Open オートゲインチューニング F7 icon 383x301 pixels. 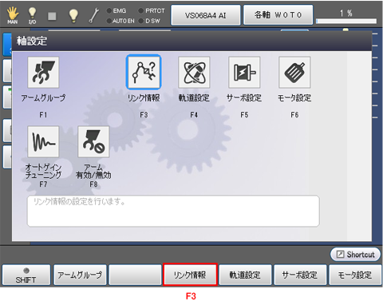point(43,141)
